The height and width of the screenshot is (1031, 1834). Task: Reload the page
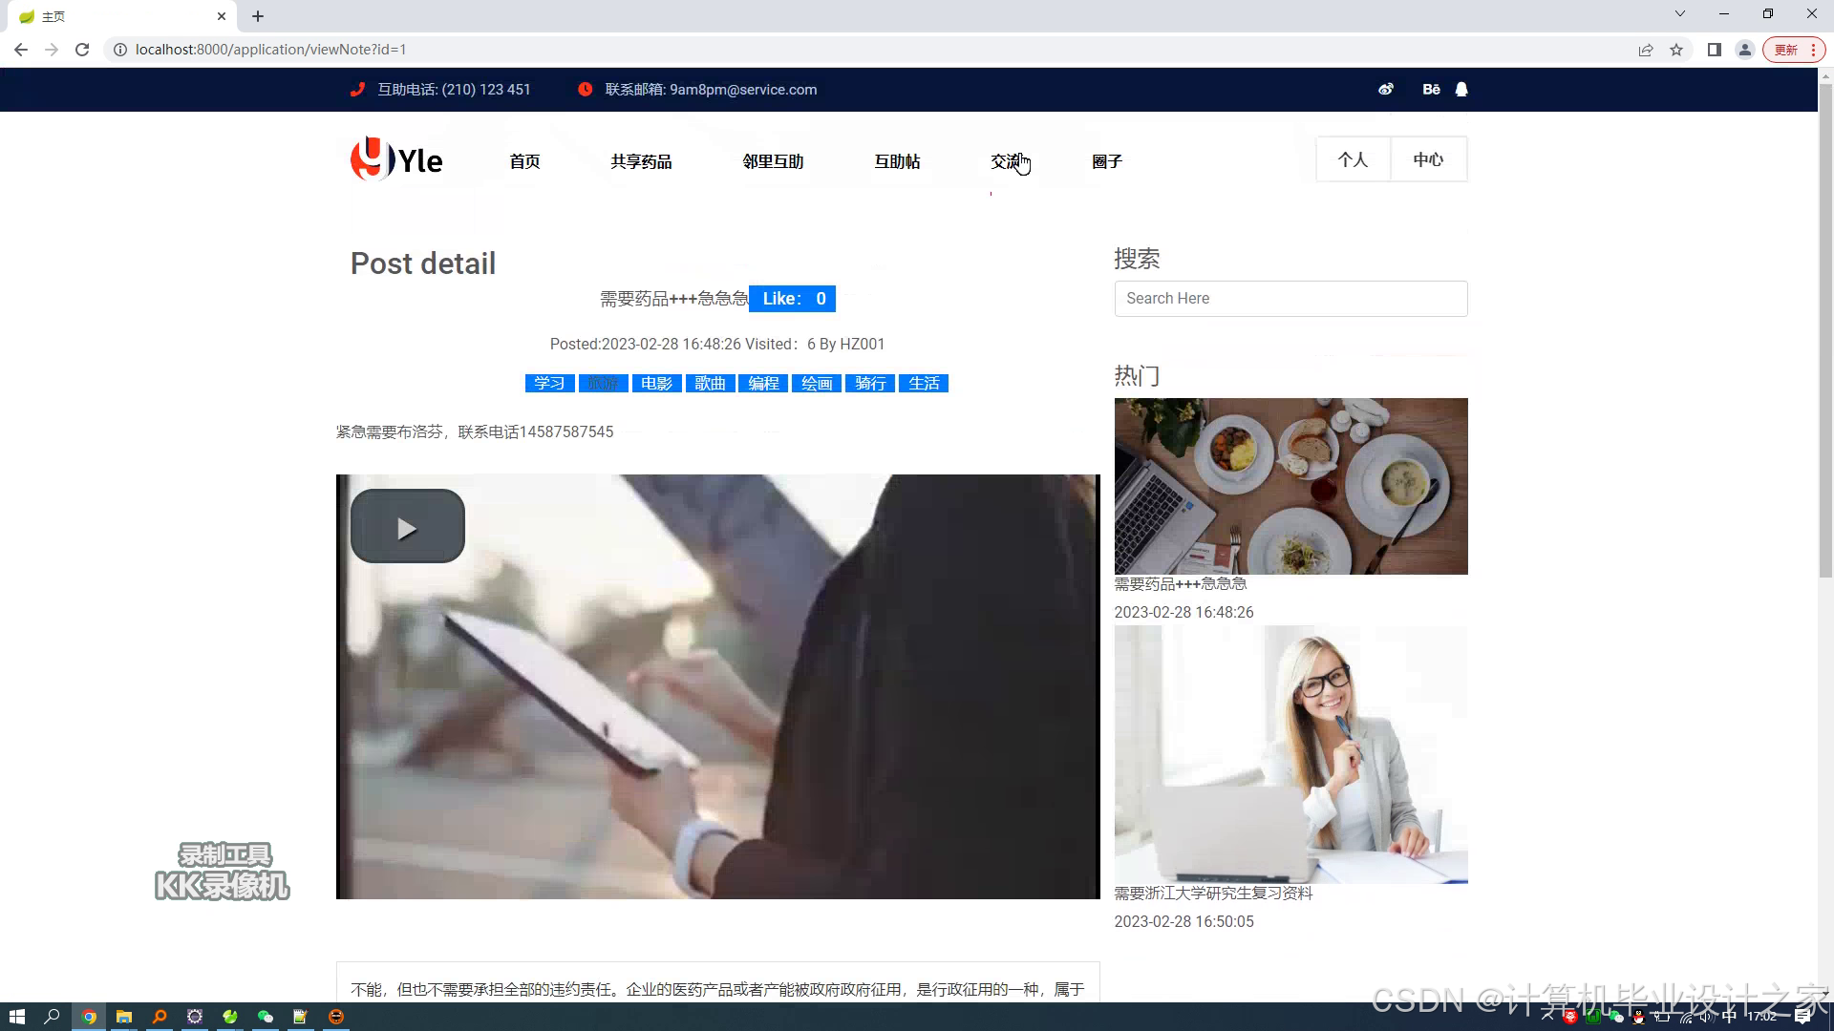click(x=82, y=50)
